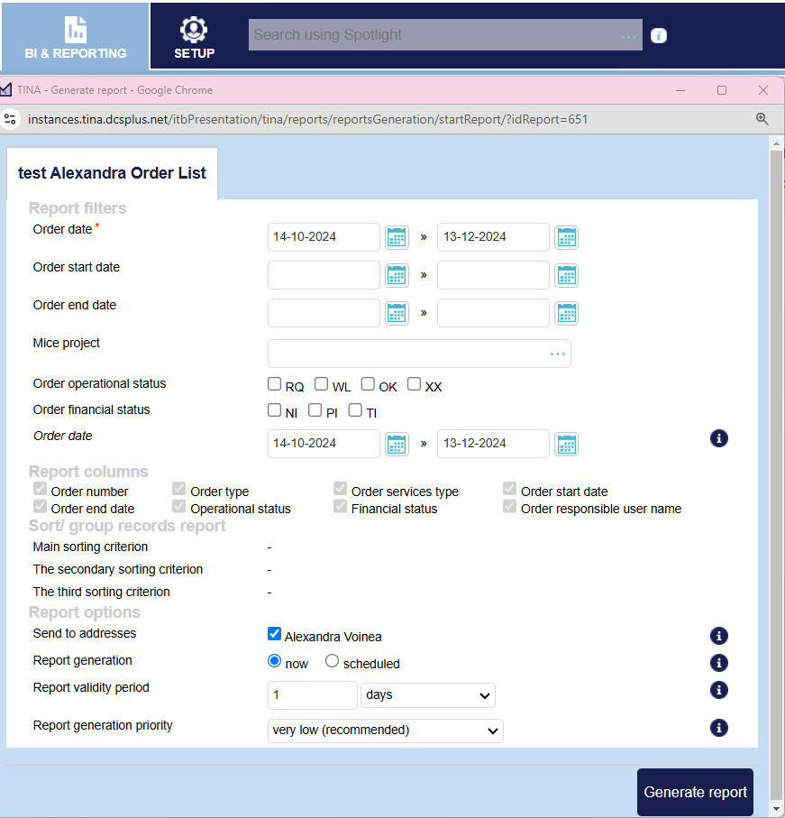The width and height of the screenshot is (785, 818).
Task: Uncheck Alexandra Voinea recipient checkbox
Action: click(x=275, y=635)
